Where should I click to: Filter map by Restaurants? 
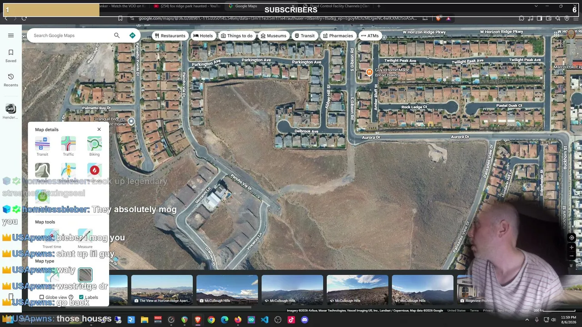(x=170, y=36)
